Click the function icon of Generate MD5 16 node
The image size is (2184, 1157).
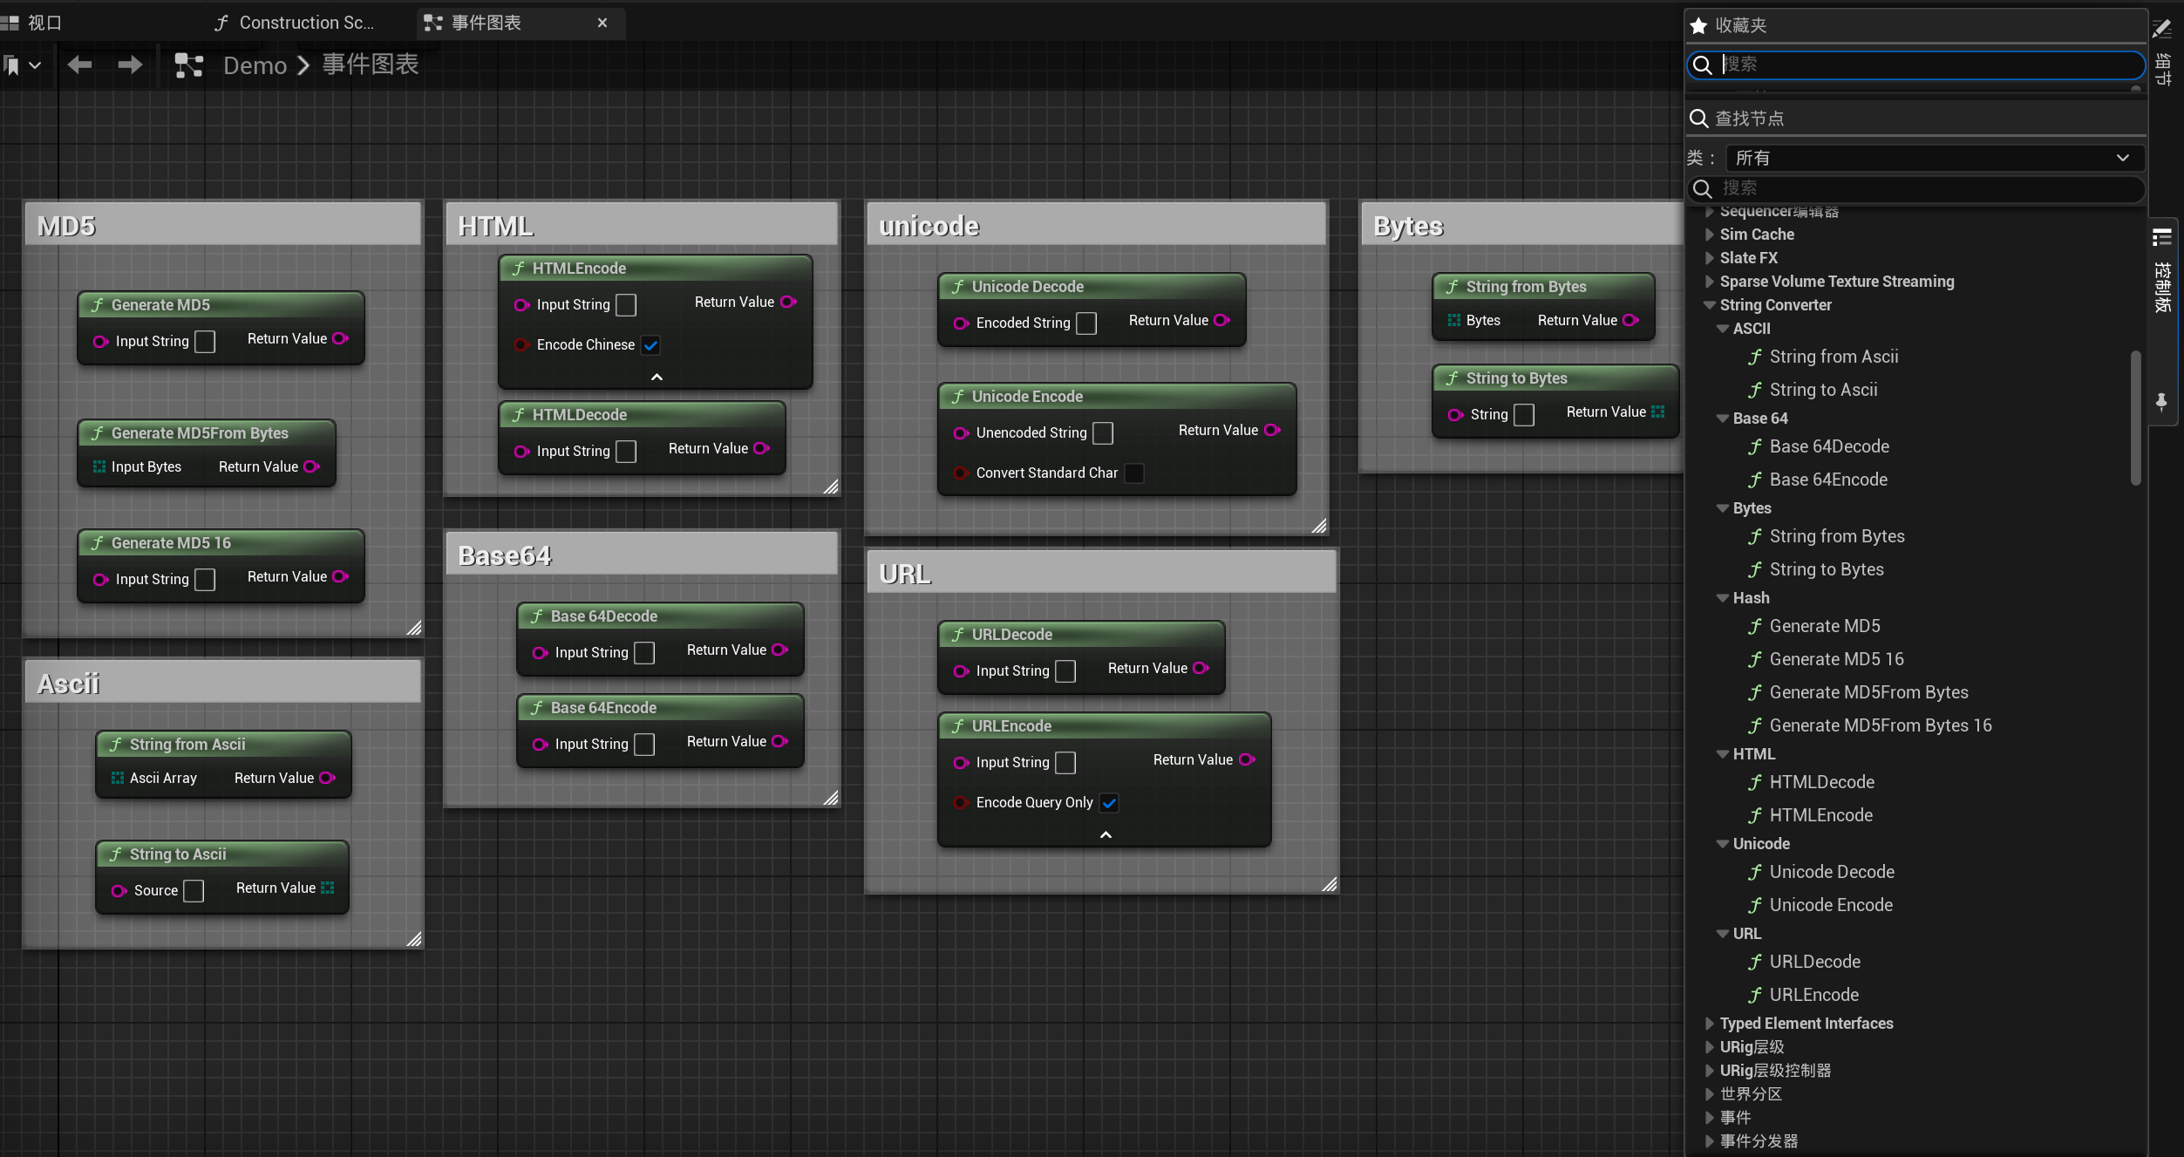[98, 542]
